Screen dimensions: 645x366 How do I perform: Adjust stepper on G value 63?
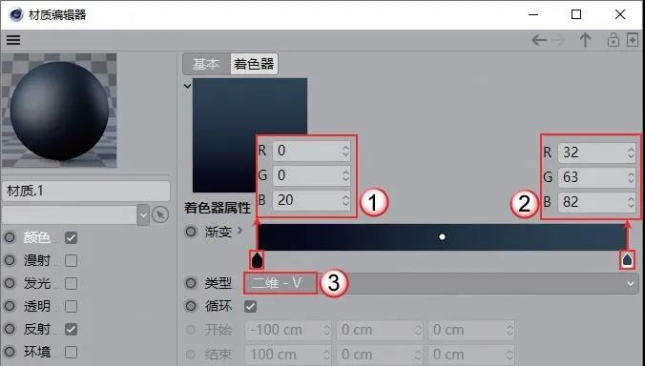(x=631, y=177)
